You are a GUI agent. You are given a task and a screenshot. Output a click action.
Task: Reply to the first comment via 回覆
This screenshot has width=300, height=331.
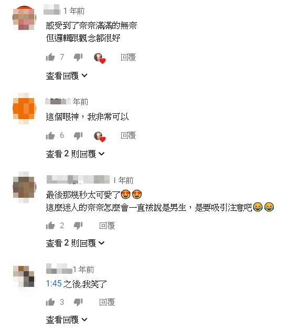(128, 57)
